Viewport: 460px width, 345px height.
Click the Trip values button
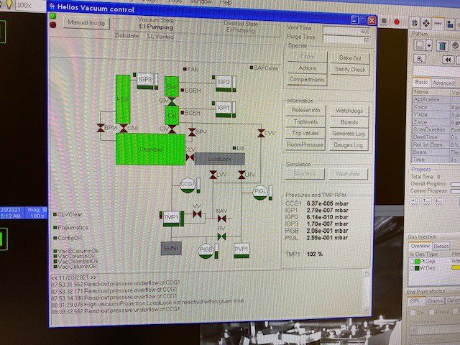[305, 133]
